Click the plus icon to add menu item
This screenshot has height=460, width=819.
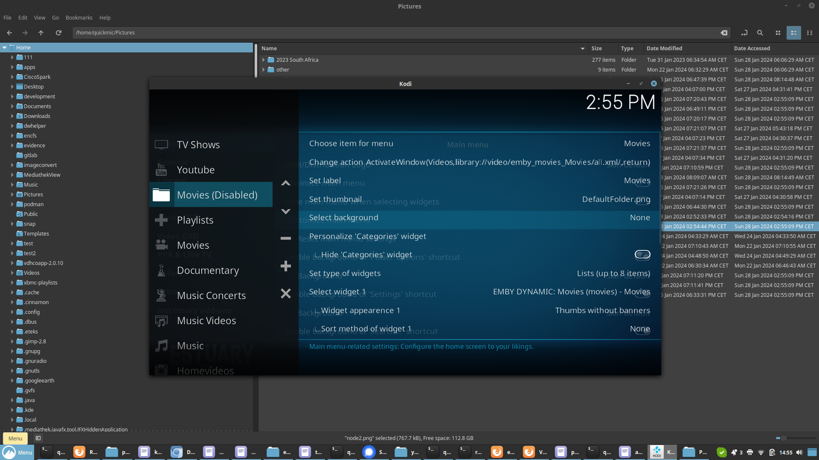click(x=285, y=266)
